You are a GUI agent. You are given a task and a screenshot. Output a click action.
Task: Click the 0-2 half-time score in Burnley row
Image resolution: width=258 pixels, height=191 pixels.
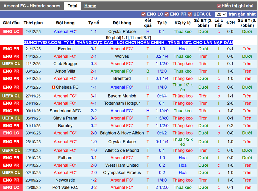(x=230, y=126)
